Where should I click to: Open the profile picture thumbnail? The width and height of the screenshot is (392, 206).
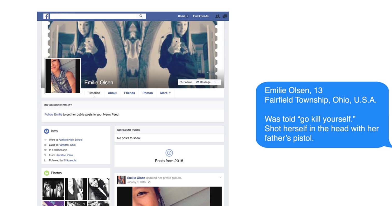pyautogui.click(x=63, y=76)
